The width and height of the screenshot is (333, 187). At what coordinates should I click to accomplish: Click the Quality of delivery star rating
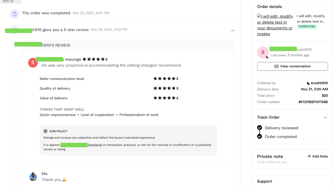pyautogui.click(x=164, y=88)
